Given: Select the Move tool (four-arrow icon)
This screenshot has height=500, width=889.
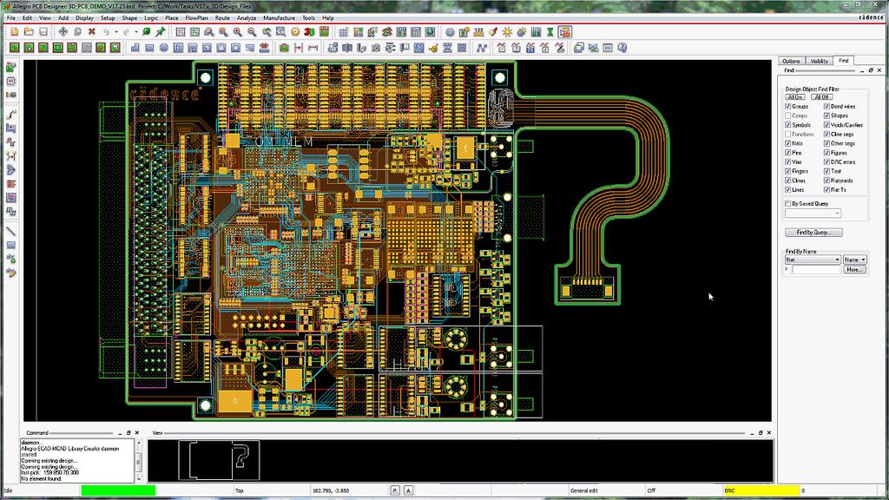Looking at the screenshot, I should [63, 32].
